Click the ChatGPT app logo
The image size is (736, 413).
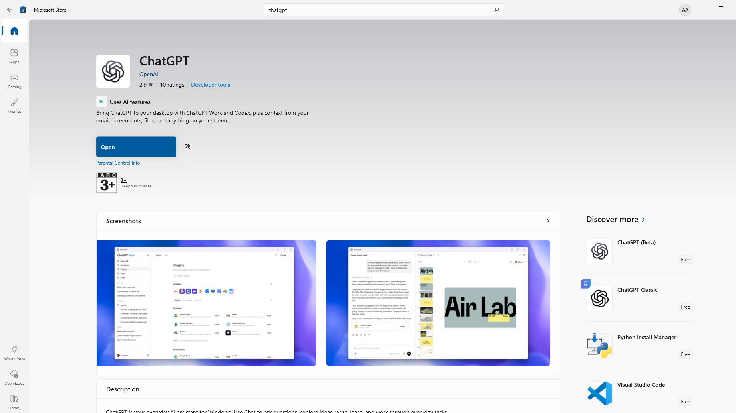(x=113, y=71)
